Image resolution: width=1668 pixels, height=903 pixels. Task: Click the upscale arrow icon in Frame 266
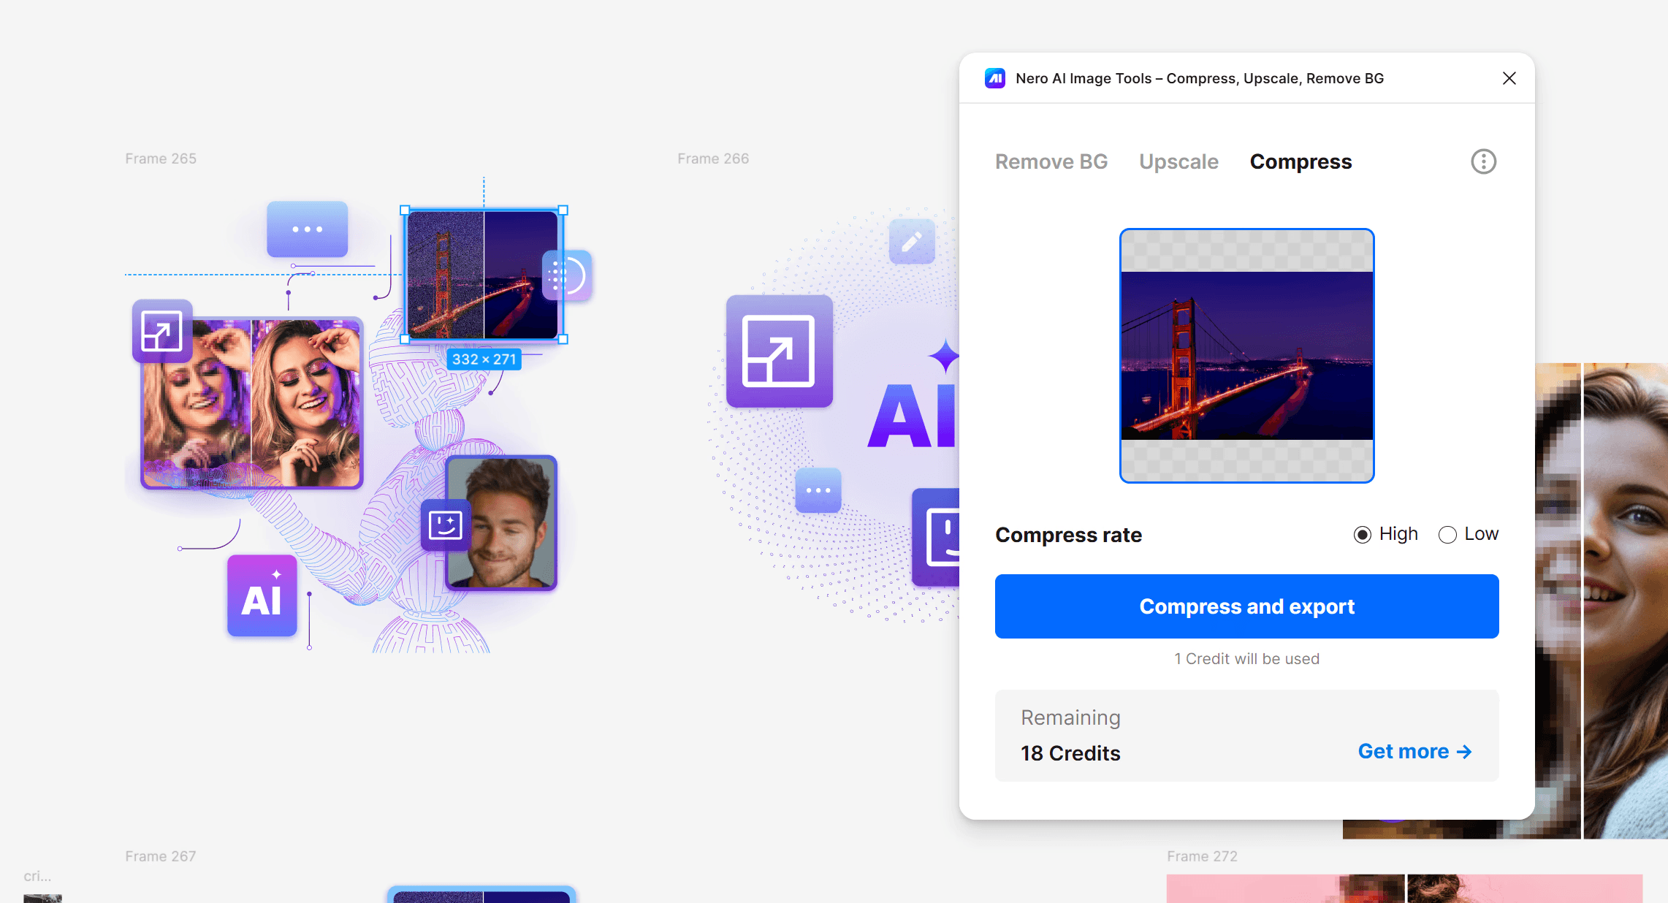(x=779, y=351)
